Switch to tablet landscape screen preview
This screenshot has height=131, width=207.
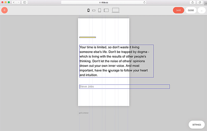point(106,10)
